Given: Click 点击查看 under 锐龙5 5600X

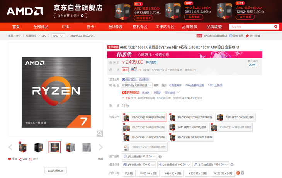Looking at the screenshot, I should click(x=143, y=18).
